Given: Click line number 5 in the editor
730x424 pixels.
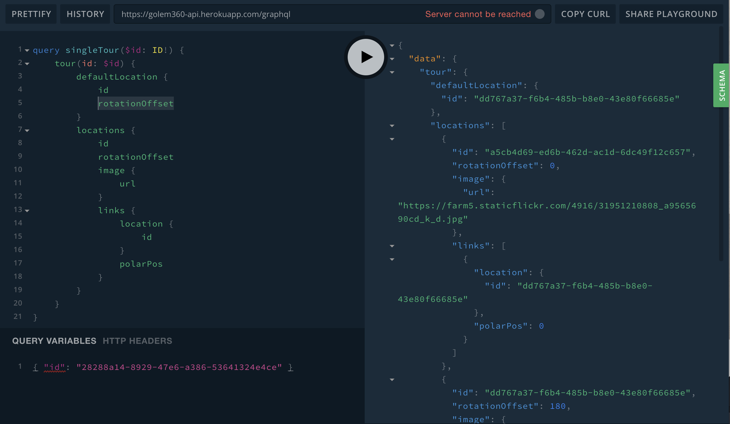Looking at the screenshot, I should 20,103.
